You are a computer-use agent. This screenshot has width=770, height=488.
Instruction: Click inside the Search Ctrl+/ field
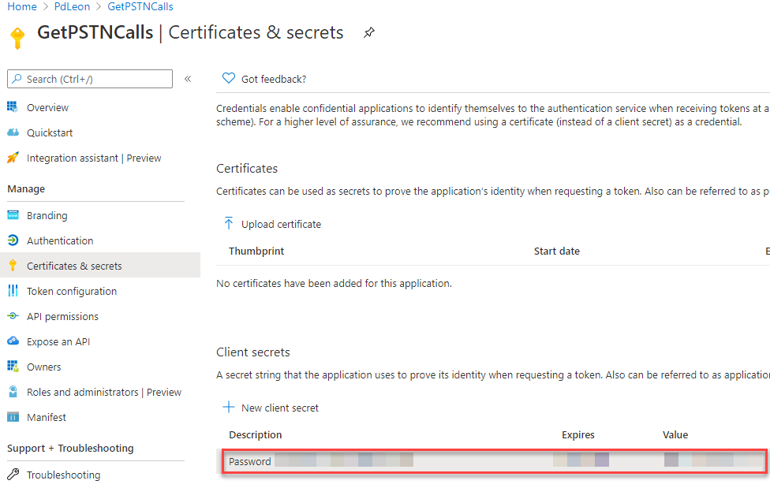89,78
